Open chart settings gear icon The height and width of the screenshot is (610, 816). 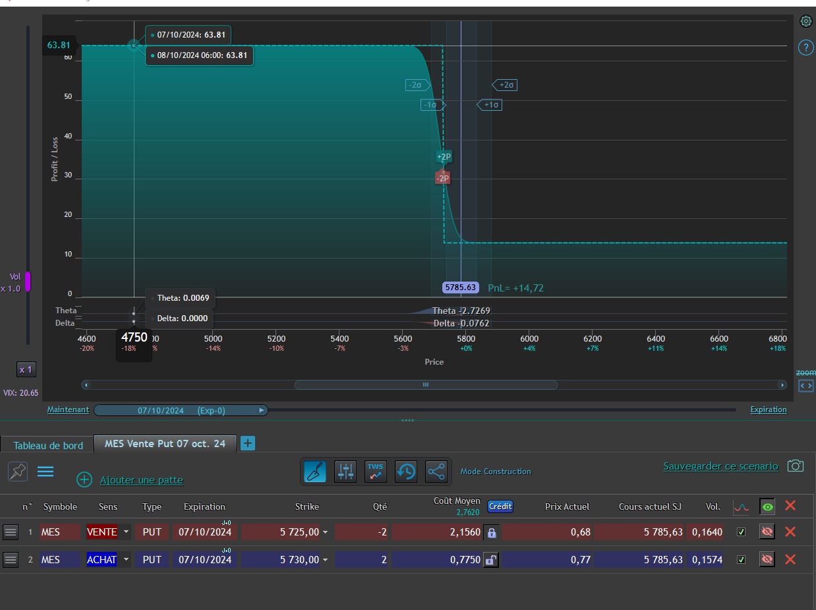(x=805, y=21)
